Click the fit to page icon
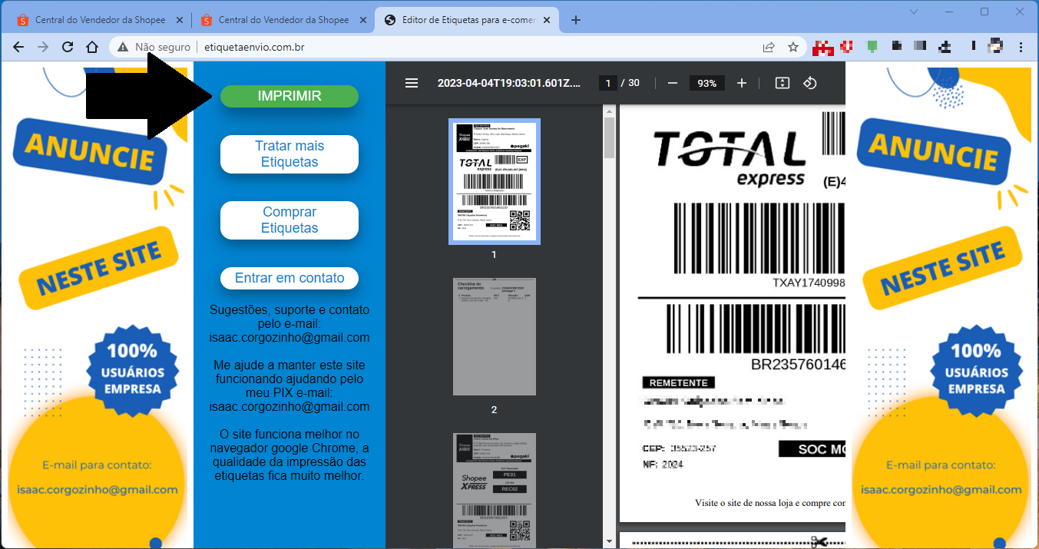Screen dimensions: 1039x549 783,83
